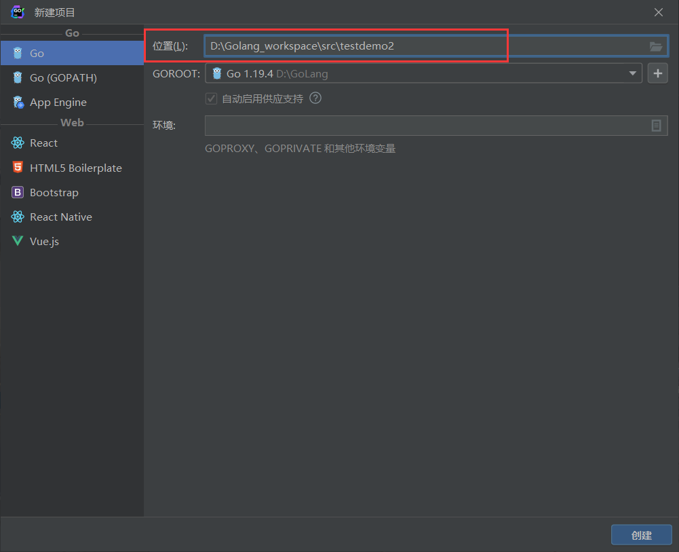This screenshot has width=679, height=552.
Task: Expand the GOROOT dropdown arrow
Action: pos(632,73)
